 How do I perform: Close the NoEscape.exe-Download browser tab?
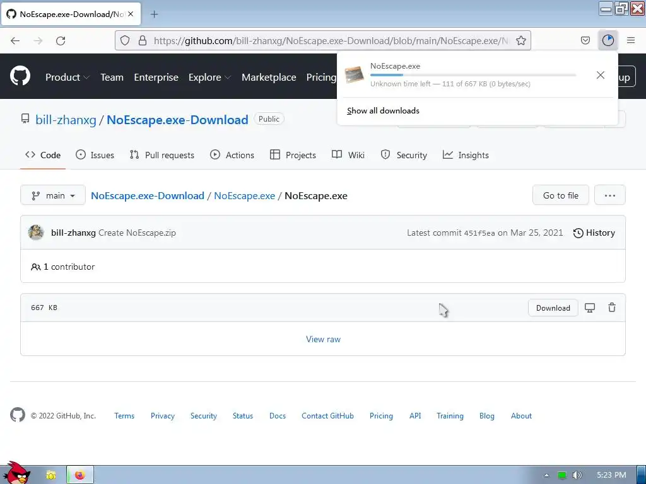pyautogui.click(x=131, y=14)
